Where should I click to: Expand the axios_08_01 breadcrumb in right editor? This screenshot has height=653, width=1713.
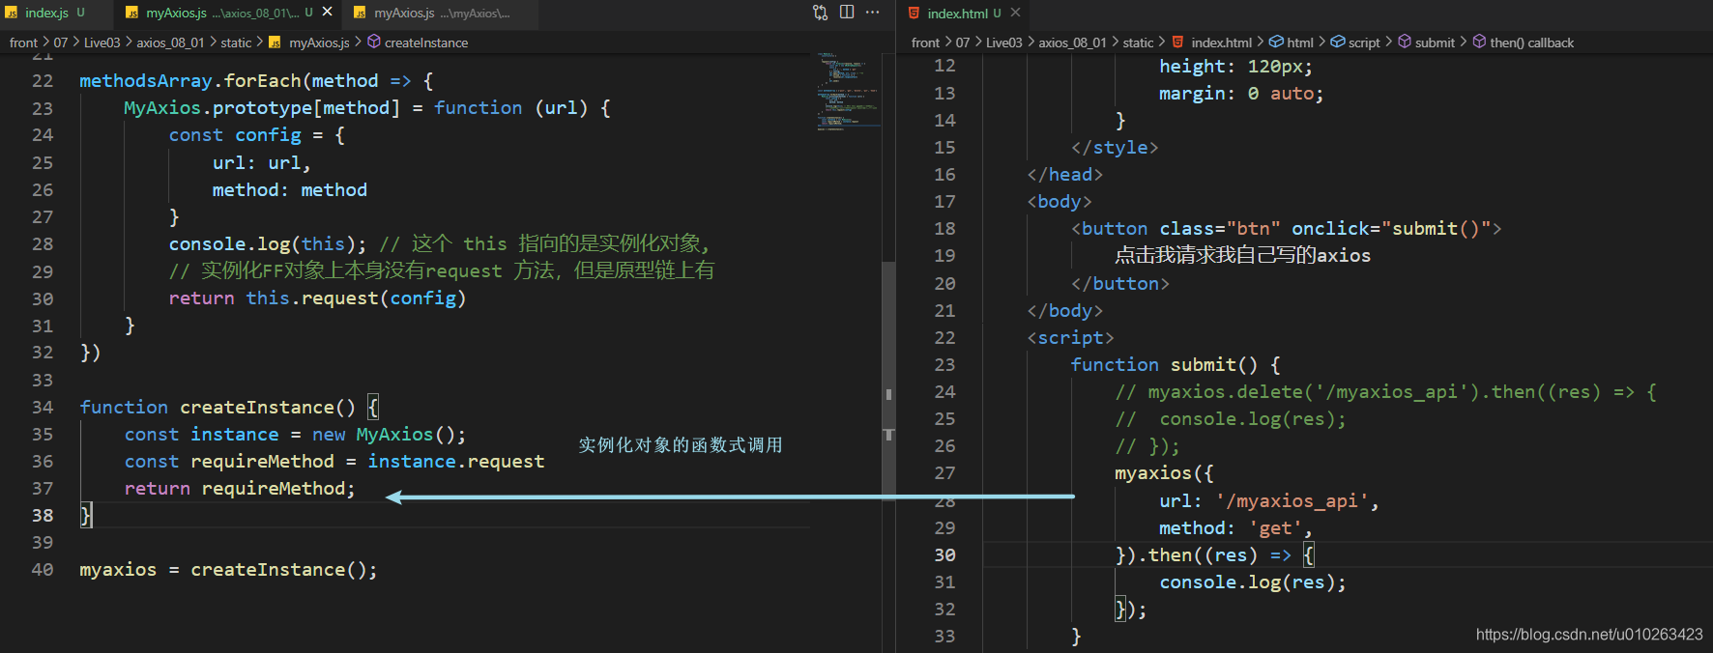coord(1072,43)
